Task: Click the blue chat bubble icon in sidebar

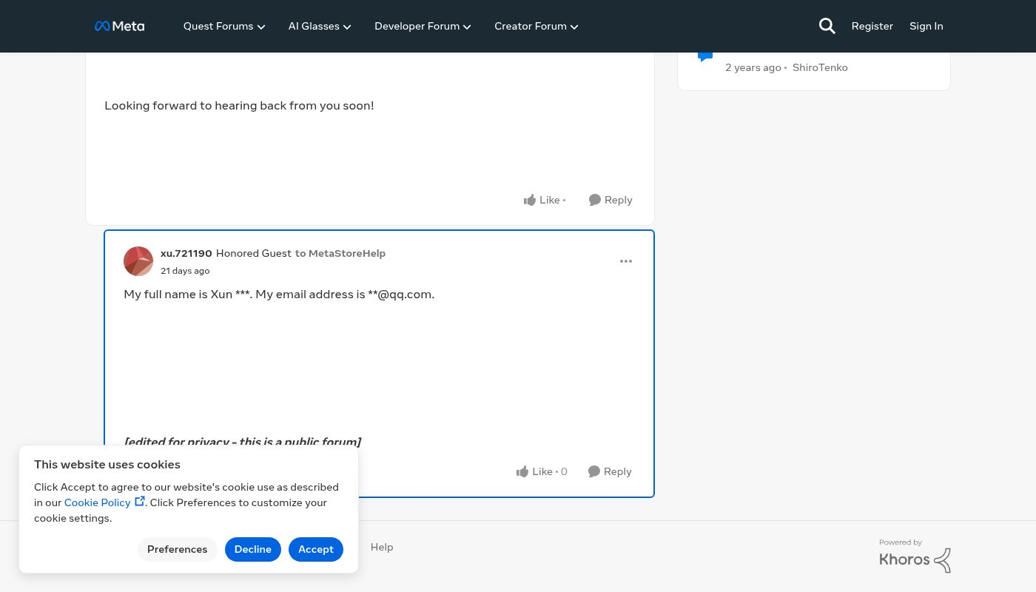Action: point(705,56)
